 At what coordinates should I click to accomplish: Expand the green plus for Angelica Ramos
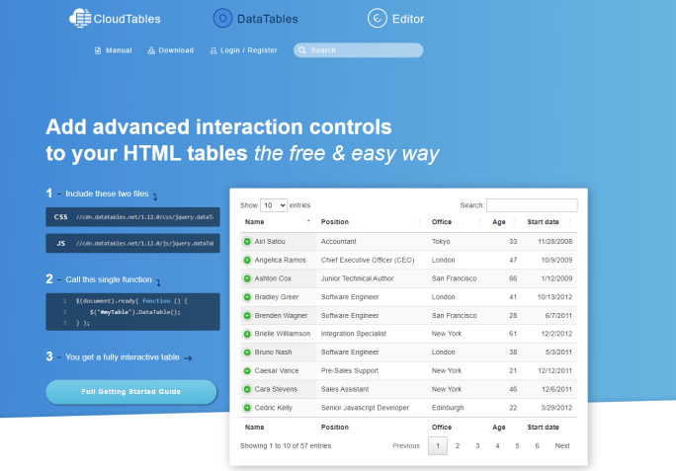[247, 260]
